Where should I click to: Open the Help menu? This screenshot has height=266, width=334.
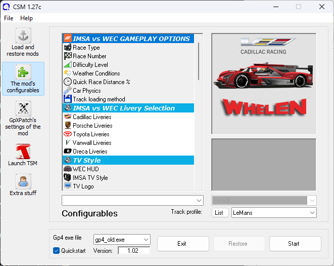(26, 18)
